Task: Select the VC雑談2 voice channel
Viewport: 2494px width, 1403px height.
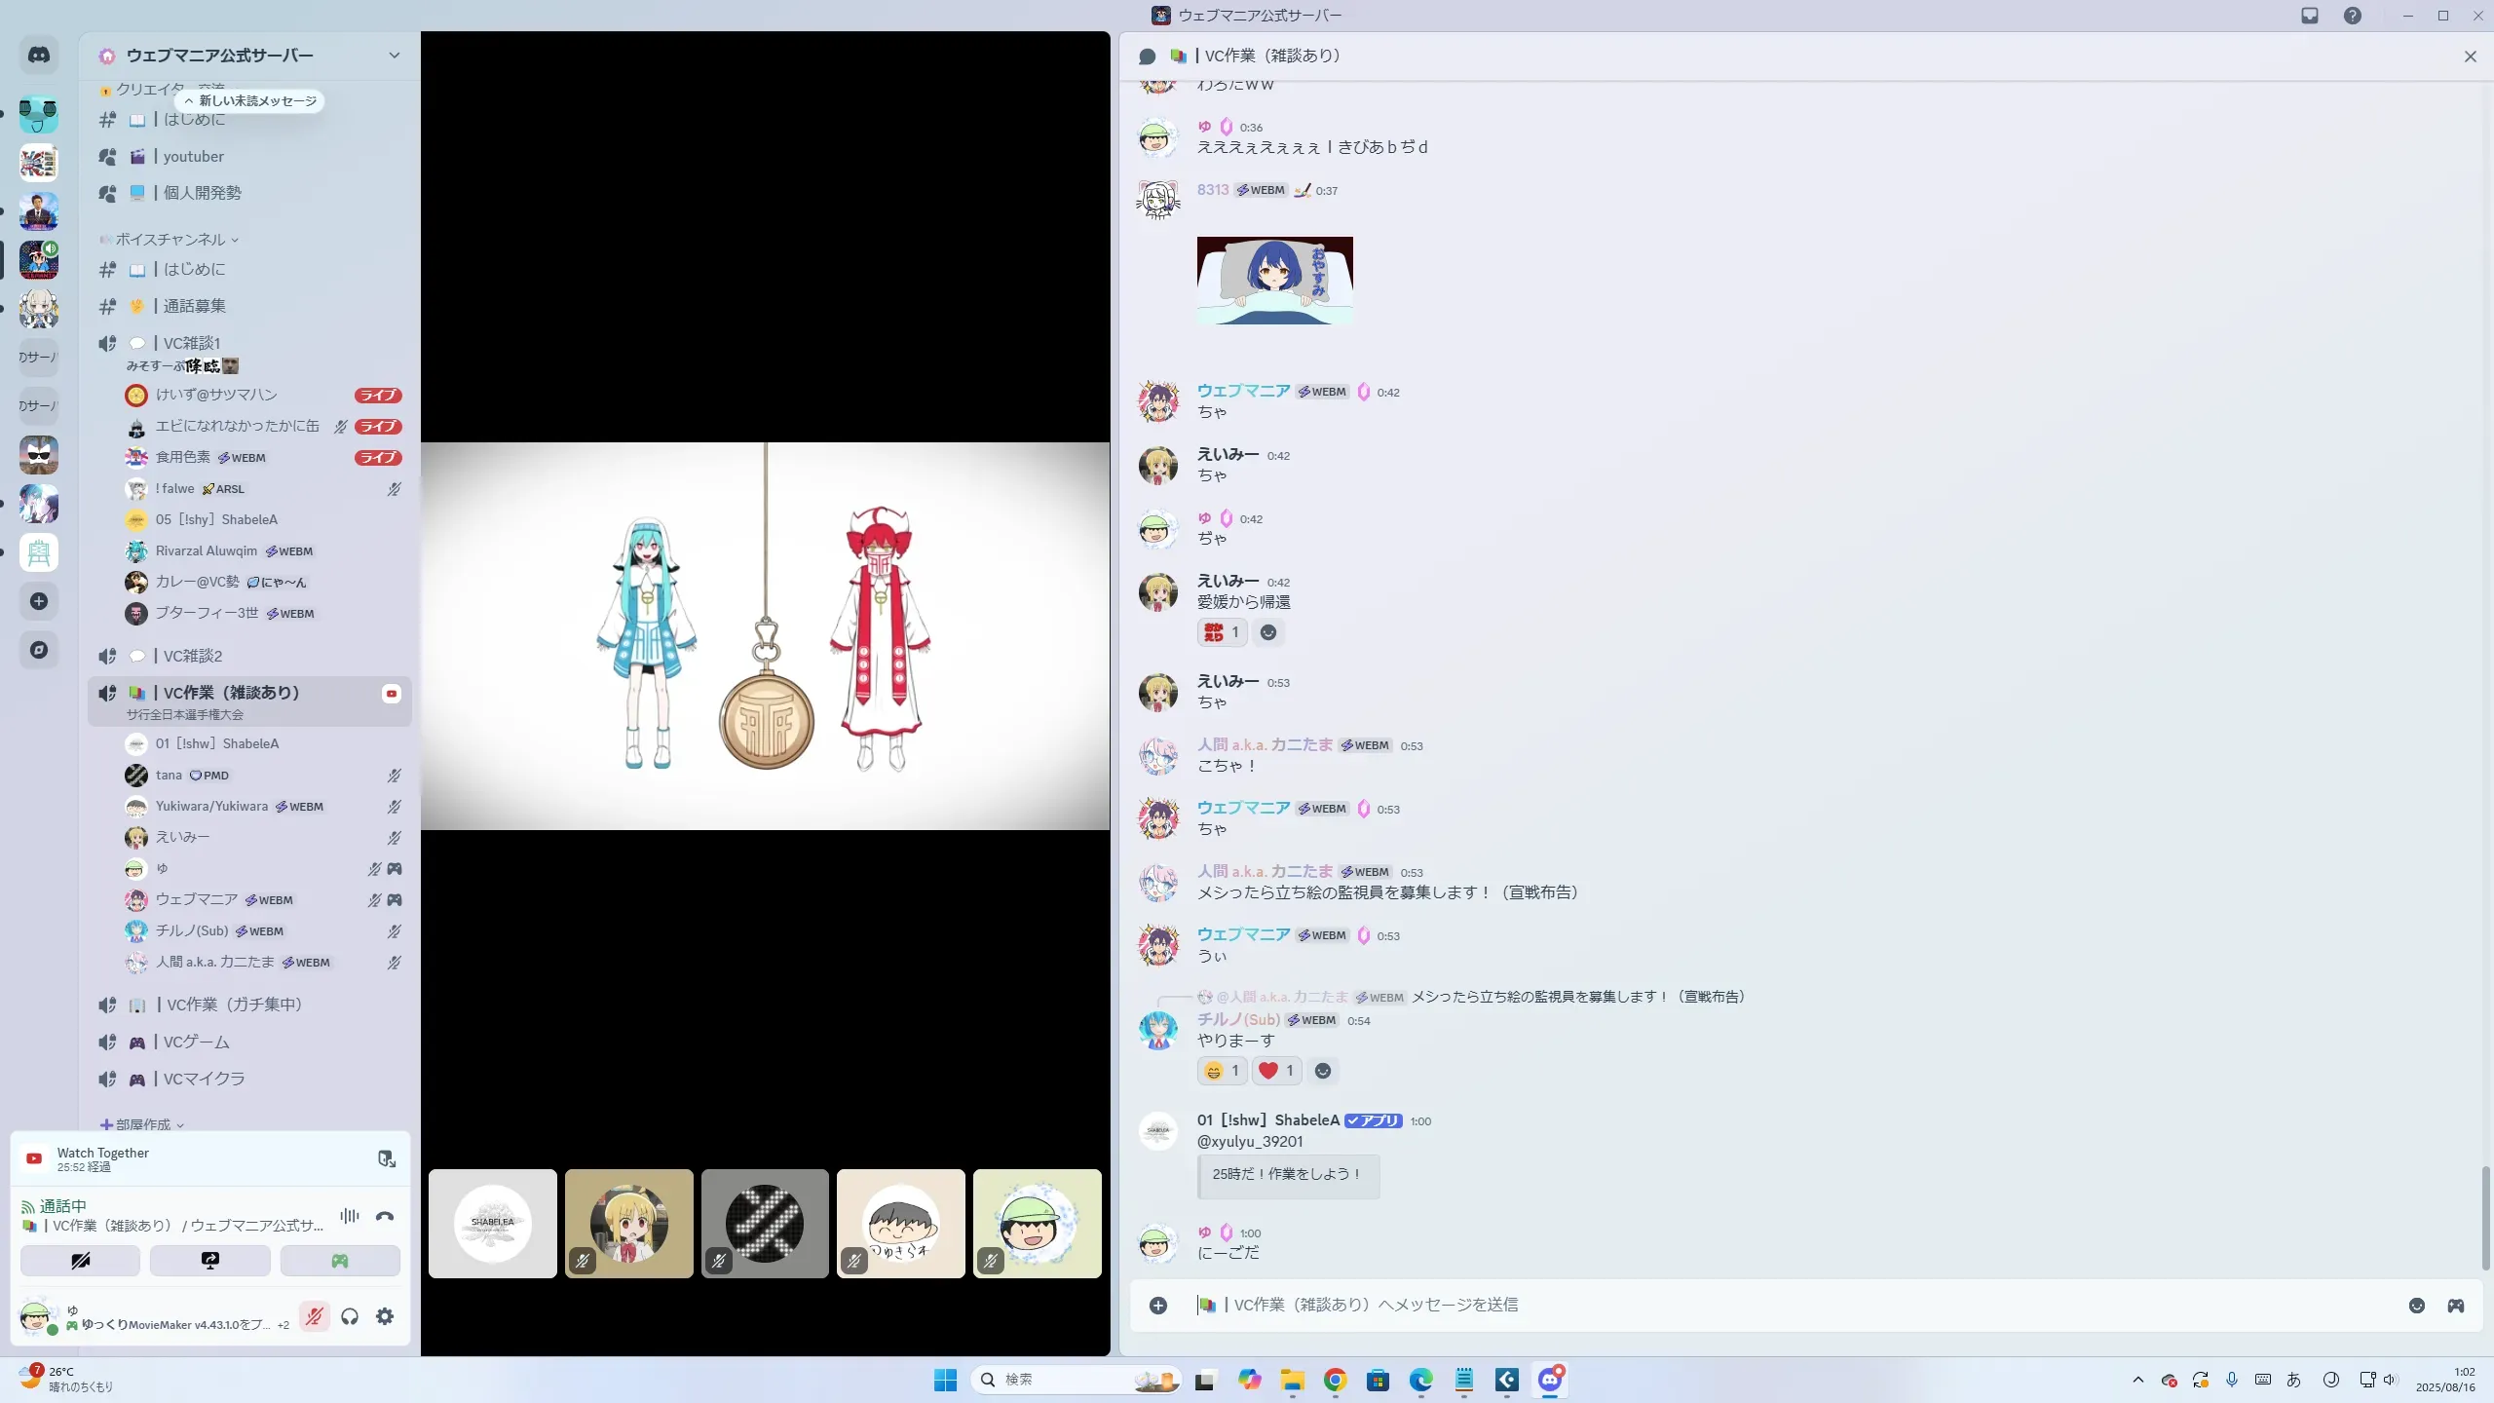Action: coord(193,656)
